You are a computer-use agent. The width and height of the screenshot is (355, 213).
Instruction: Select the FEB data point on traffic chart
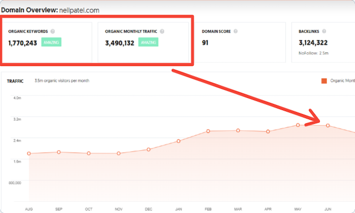click(208, 131)
